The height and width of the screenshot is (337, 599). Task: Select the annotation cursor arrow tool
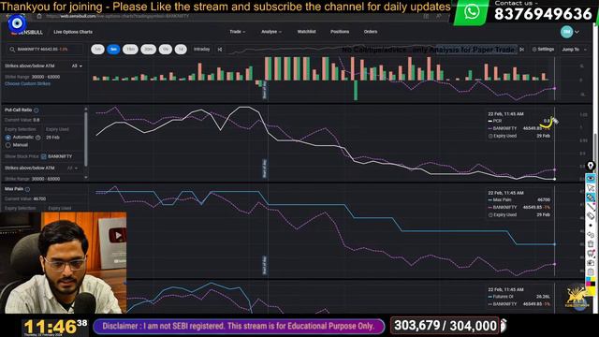591,188
